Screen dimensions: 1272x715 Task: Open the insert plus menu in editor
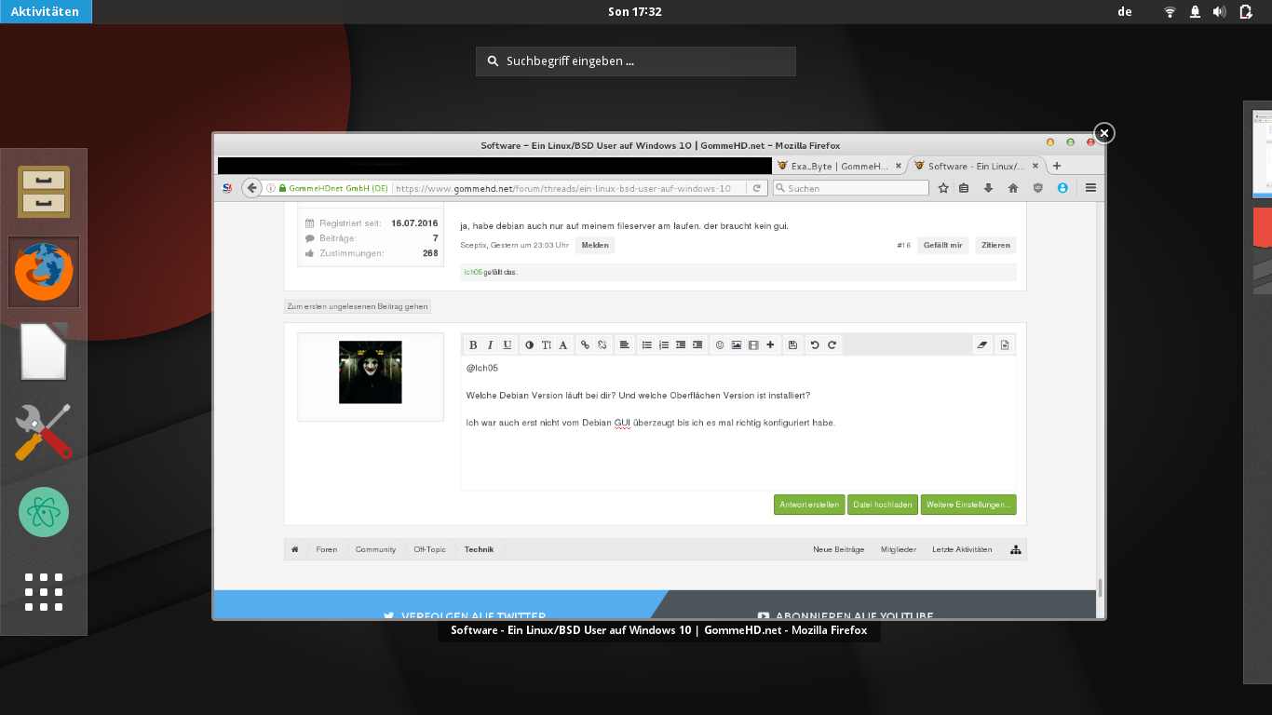770,345
